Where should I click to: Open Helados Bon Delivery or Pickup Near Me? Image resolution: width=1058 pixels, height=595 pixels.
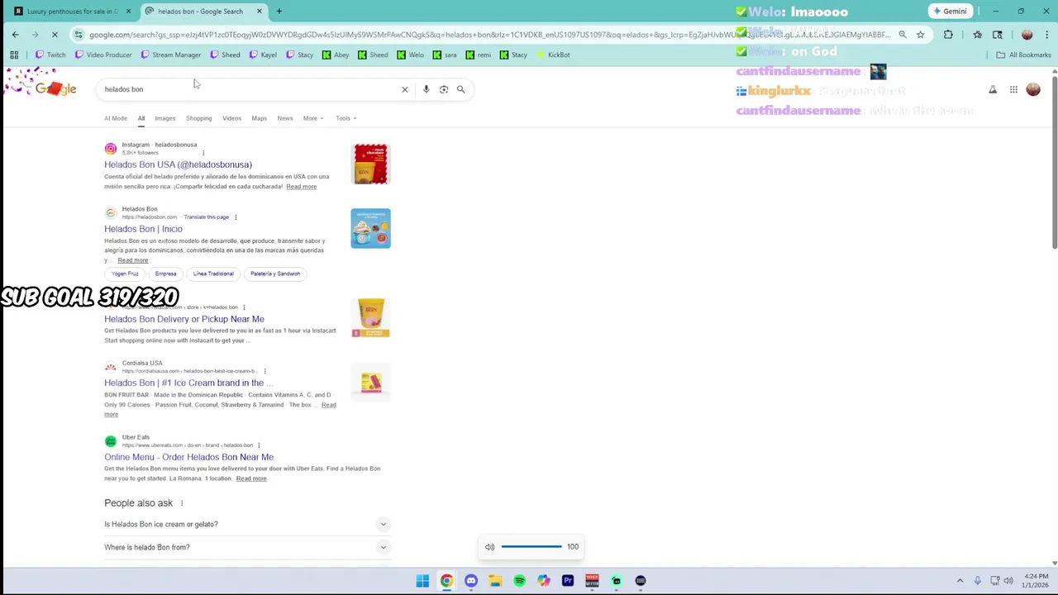tap(184, 319)
